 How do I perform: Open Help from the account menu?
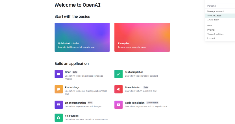(x=220, y=26)
